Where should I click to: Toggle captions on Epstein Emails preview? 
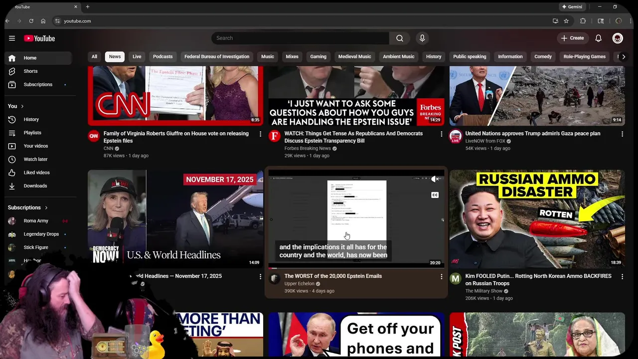tap(435, 195)
